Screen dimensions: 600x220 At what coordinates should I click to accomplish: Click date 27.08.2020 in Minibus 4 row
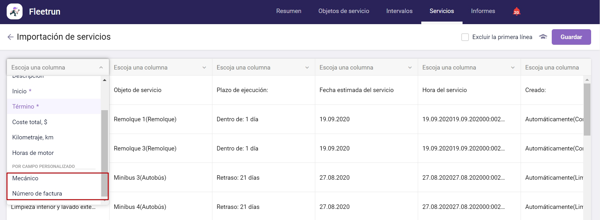[366, 207]
